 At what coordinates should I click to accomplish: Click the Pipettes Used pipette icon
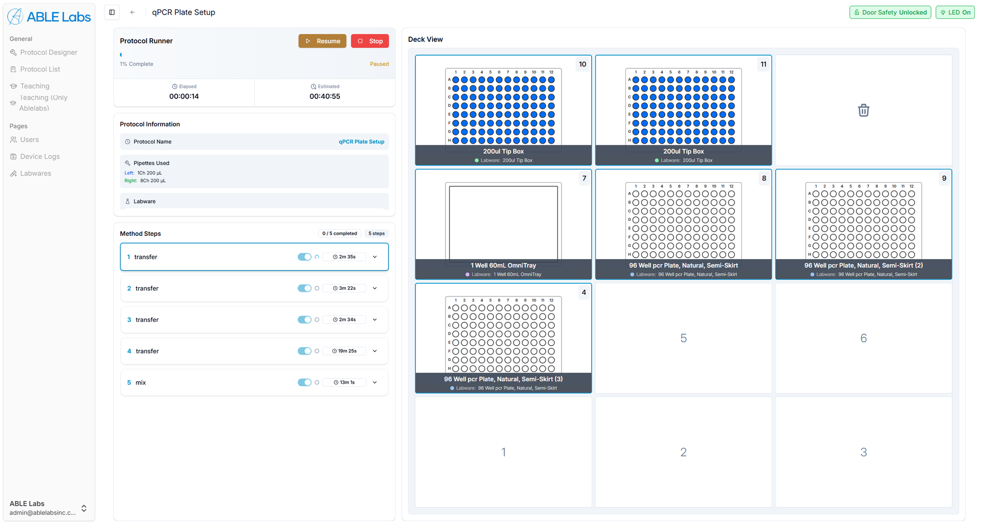point(128,163)
